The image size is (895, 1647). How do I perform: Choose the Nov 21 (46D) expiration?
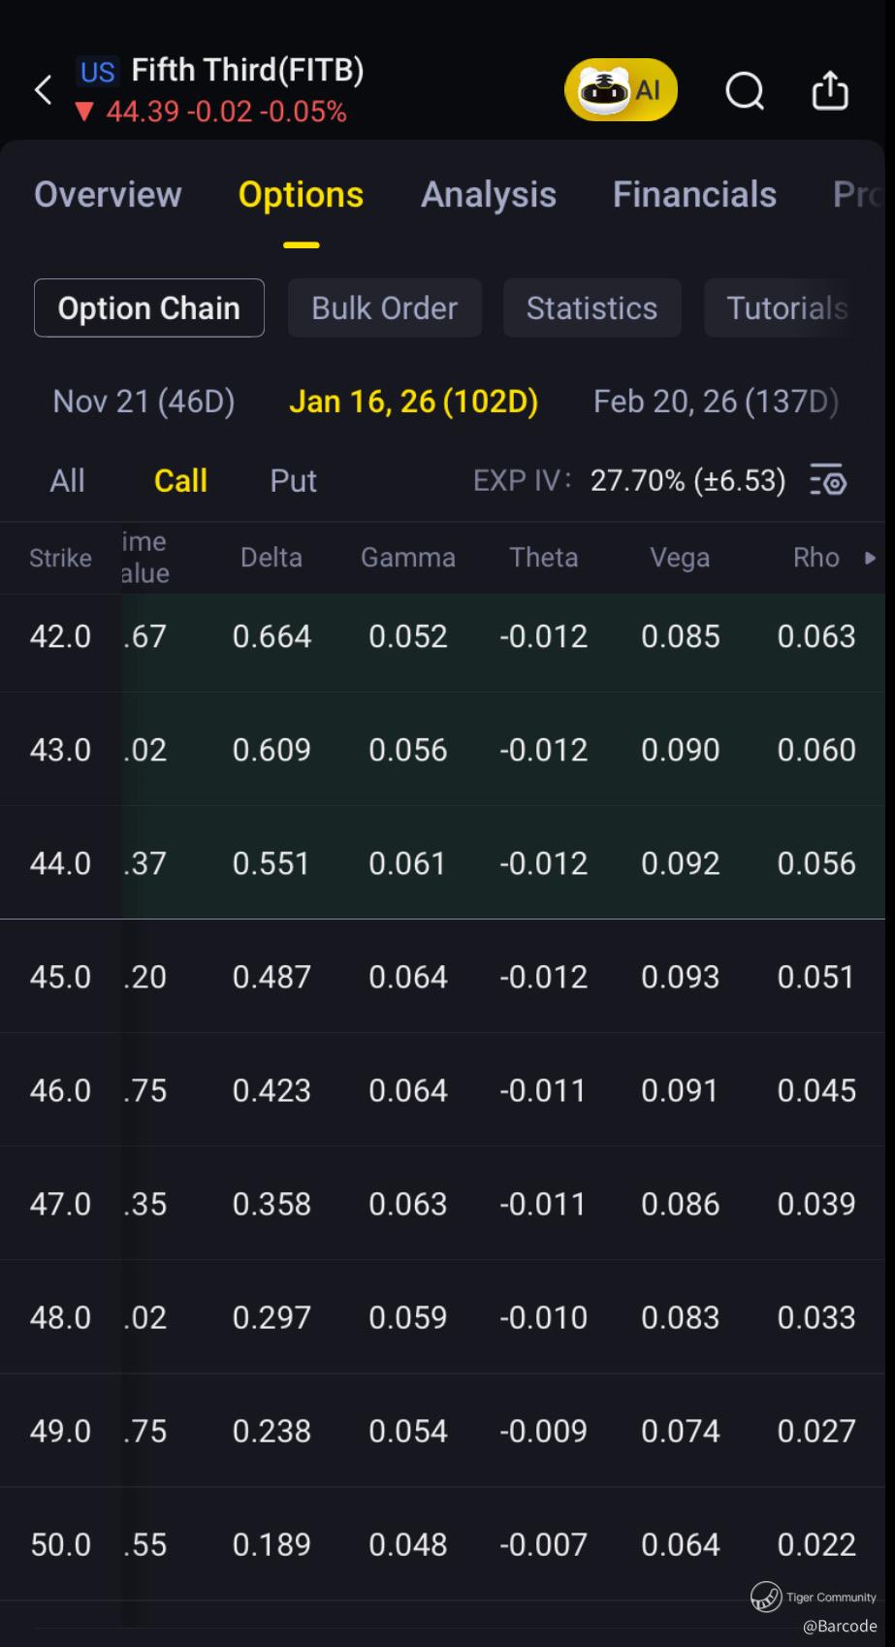coord(144,401)
